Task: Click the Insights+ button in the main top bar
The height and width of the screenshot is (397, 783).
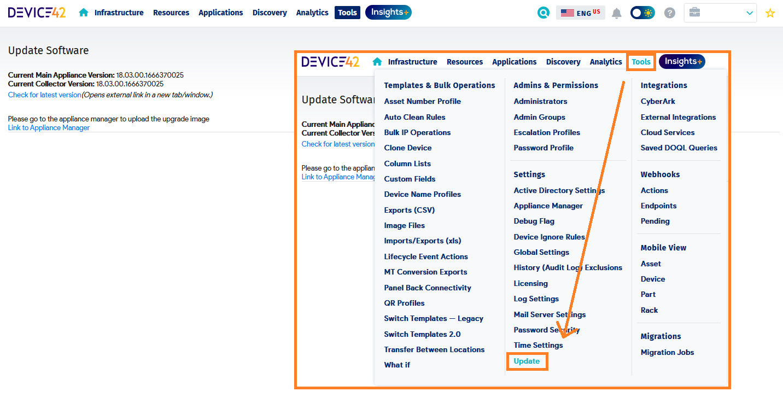Action: click(388, 13)
